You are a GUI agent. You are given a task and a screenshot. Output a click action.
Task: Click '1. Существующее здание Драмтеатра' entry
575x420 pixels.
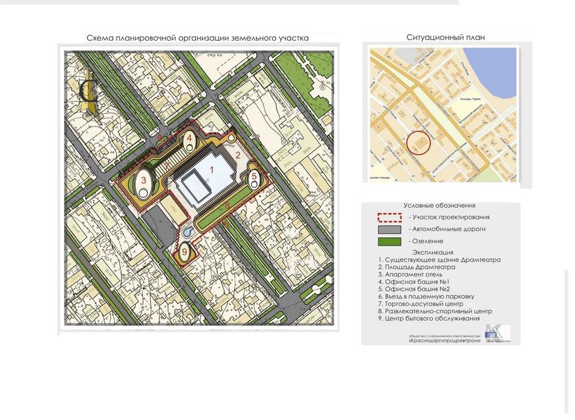click(x=439, y=260)
